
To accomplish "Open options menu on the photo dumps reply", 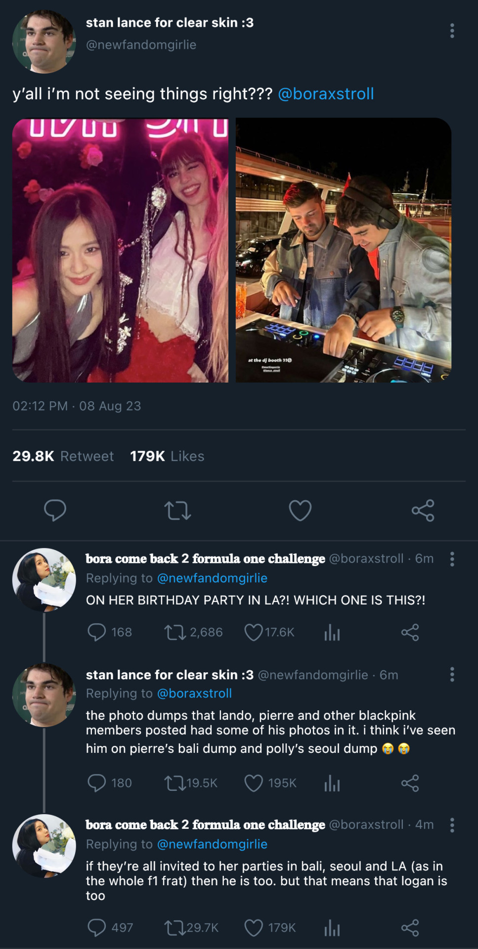I will click(x=452, y=675).
